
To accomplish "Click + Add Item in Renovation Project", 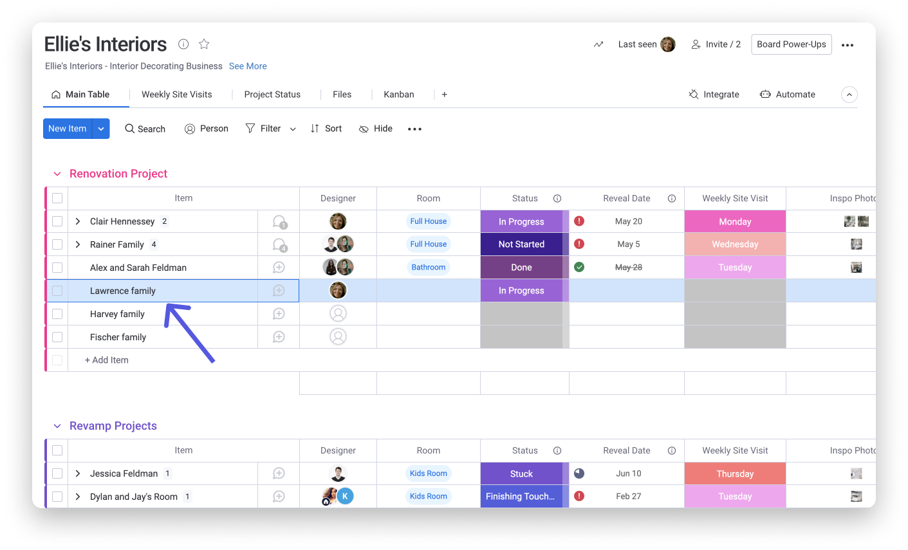I will [107, 360].
